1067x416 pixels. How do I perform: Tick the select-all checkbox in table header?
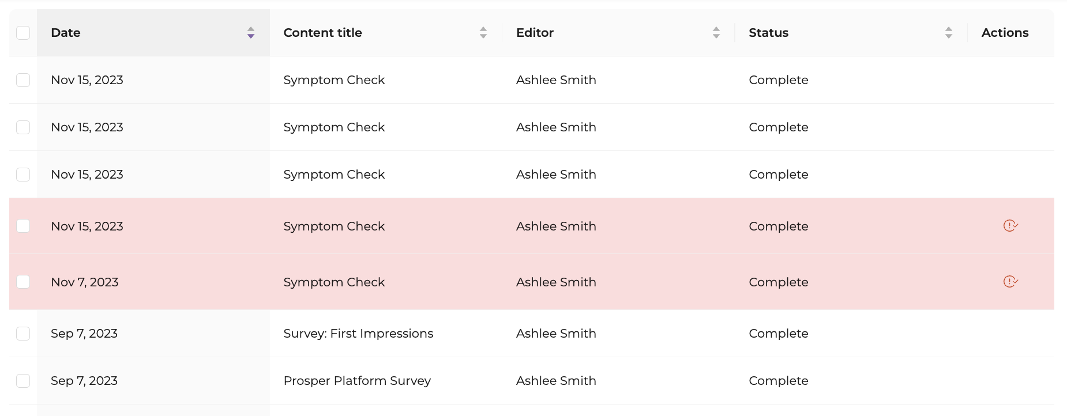coord(23,33)
